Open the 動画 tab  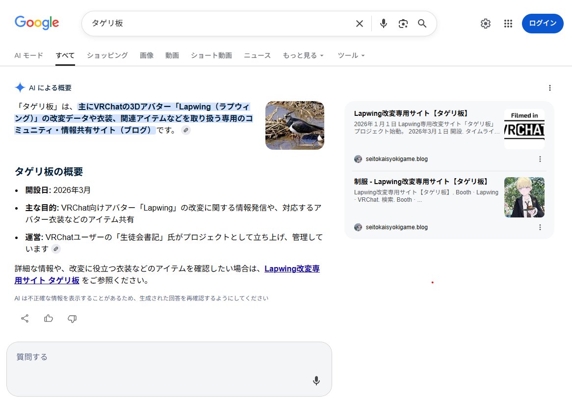click(x=172, y=55)
